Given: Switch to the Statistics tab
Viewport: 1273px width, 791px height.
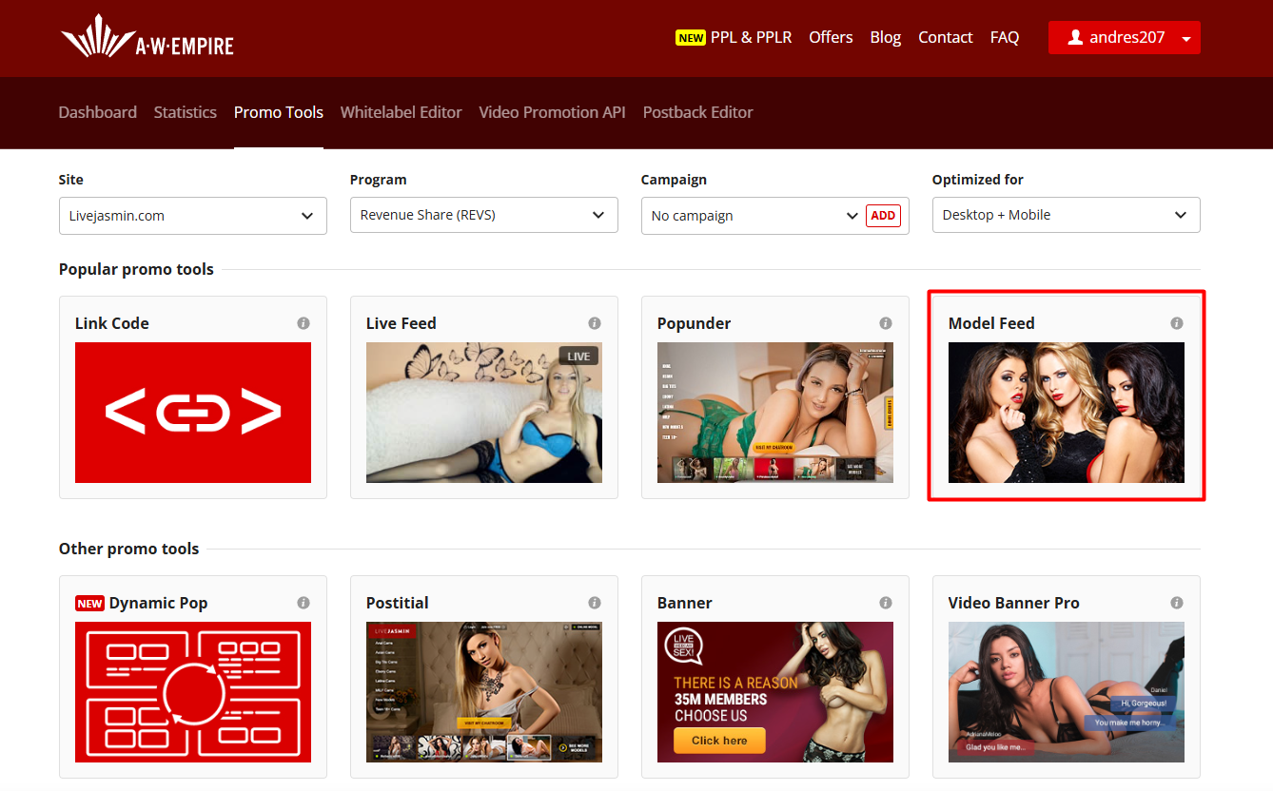Looking at the screenshot, I should click(x=186, y=112).
